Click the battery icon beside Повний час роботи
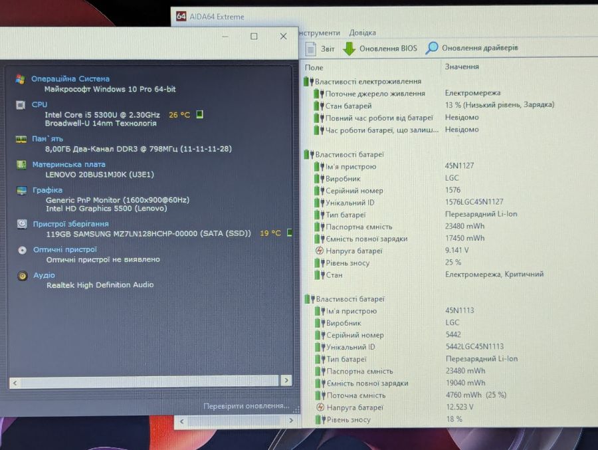The width and height of the screenshot is (598, 450). coord(318,118)
